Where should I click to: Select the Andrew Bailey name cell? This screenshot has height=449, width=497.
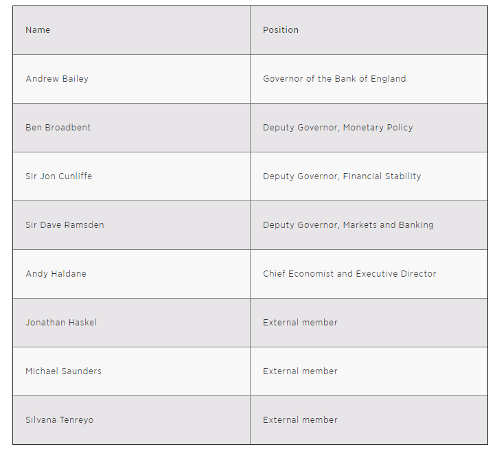pos(57,79)
